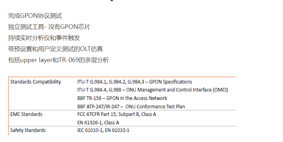Click the TR-069 text in last bullet

pyautogui.click(x=69, y=60)
